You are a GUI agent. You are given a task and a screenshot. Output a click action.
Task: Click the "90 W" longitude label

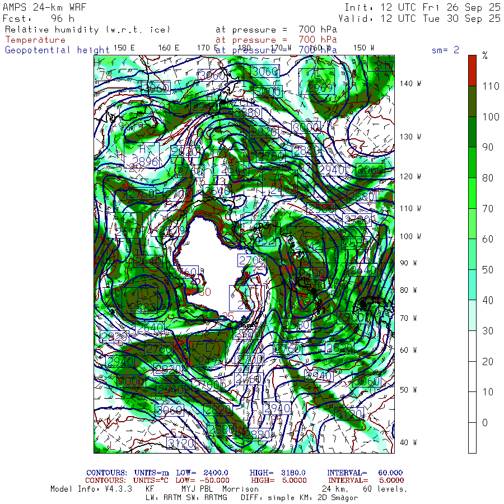point(408,263)
